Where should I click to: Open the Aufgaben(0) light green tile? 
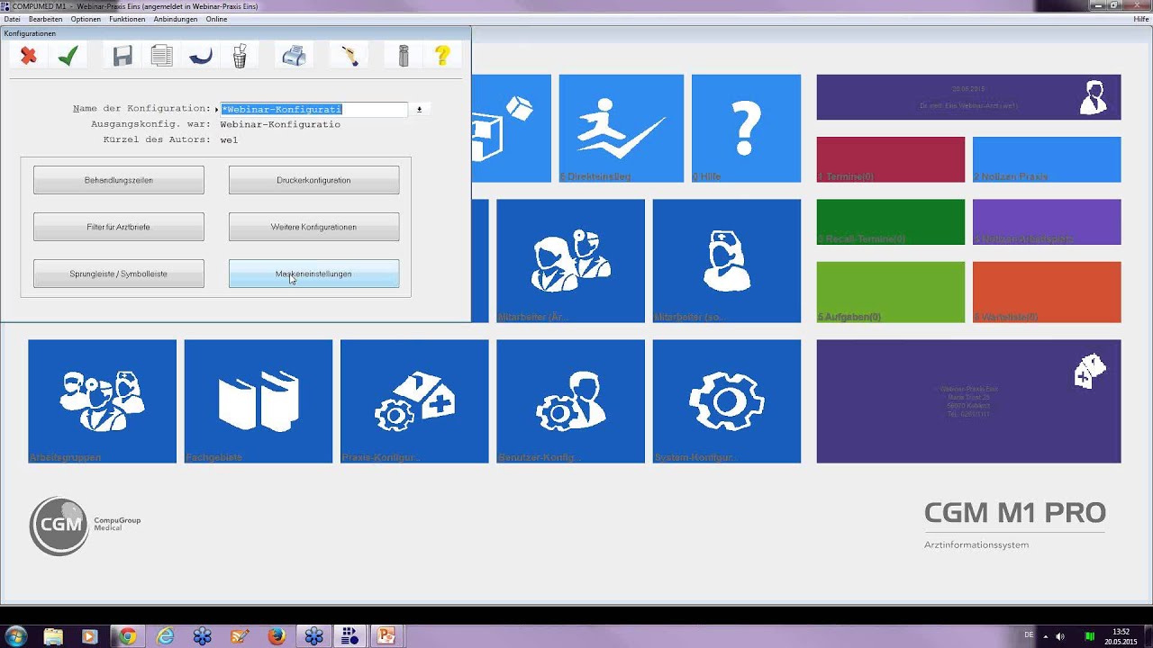891,292
